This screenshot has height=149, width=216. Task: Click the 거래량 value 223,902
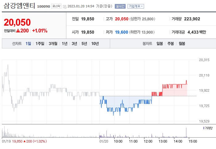point(192,19)
